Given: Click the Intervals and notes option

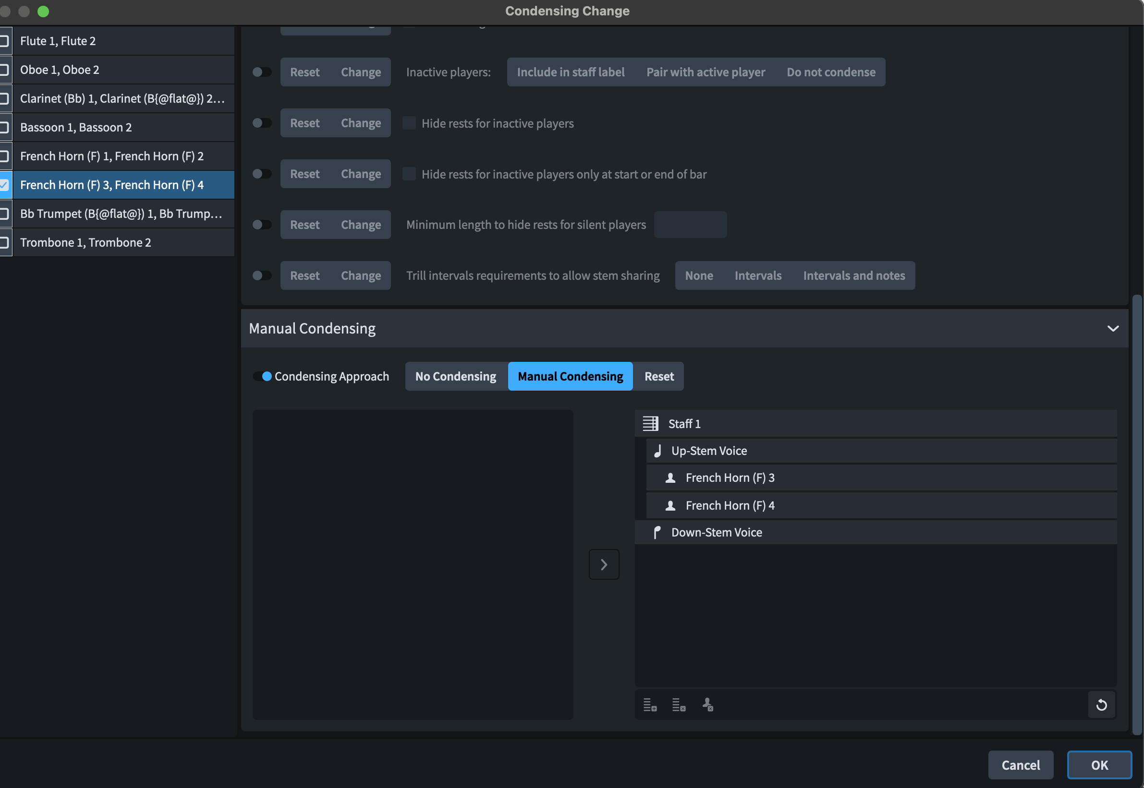Looking at the screenshot, I should coord(853,275).
